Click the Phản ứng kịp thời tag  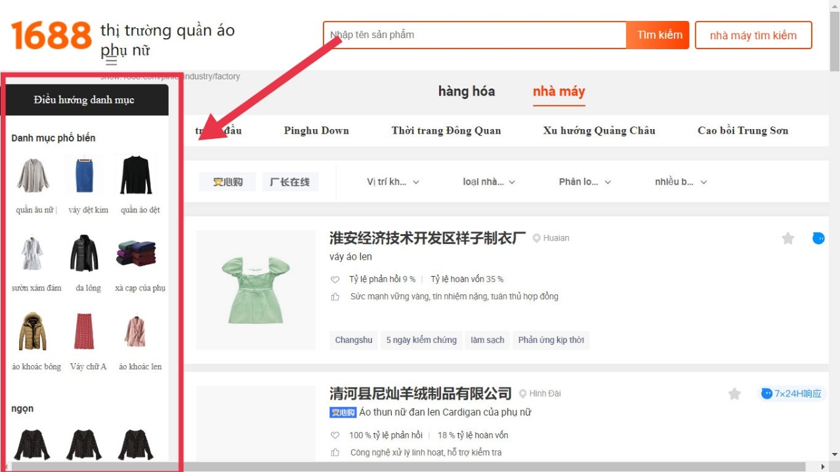551,340
